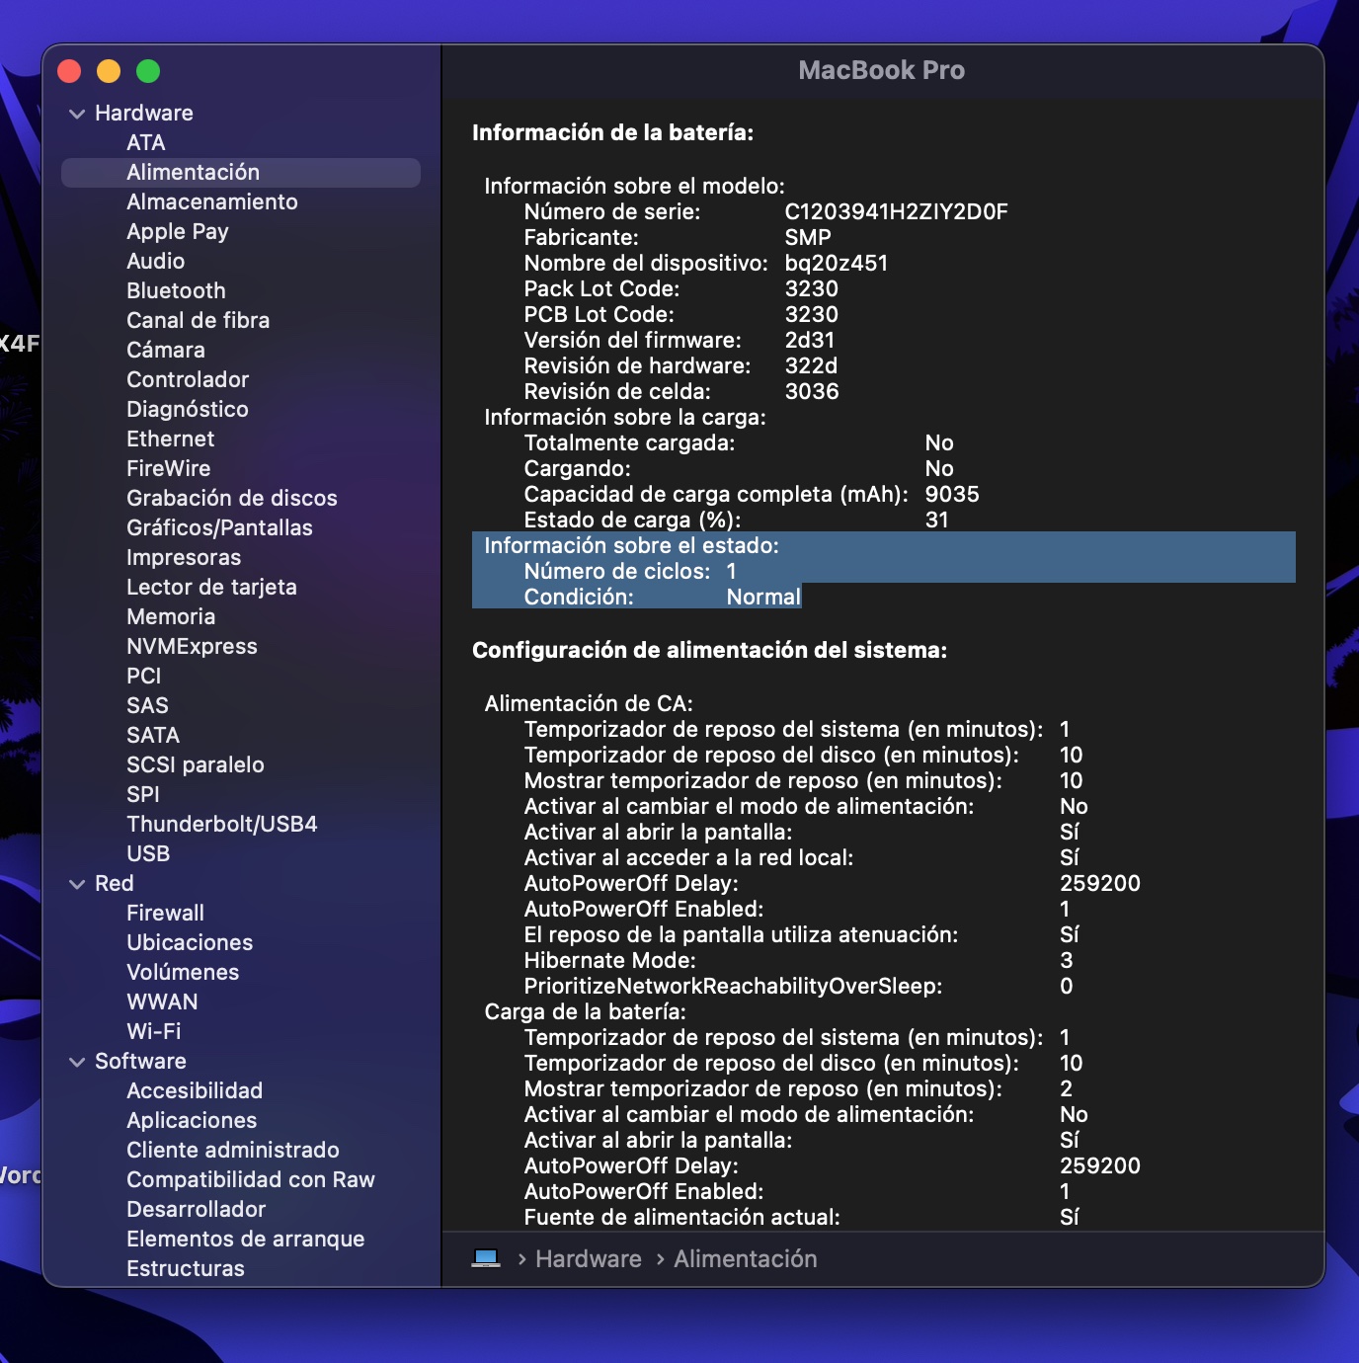Open Firewall in the sidebar

pos(165,913)
